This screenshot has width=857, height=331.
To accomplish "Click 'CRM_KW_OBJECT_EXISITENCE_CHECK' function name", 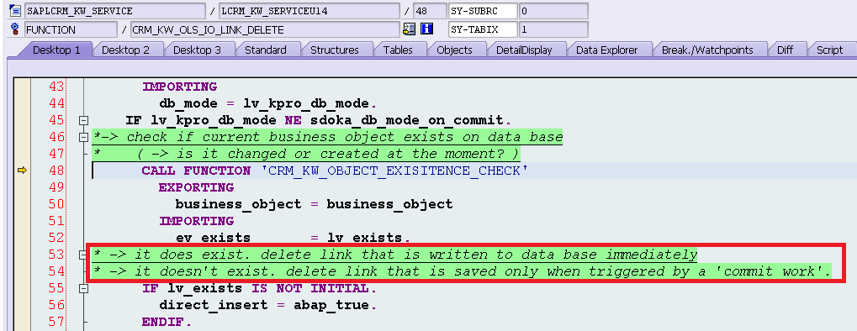I will coord(394,171).
